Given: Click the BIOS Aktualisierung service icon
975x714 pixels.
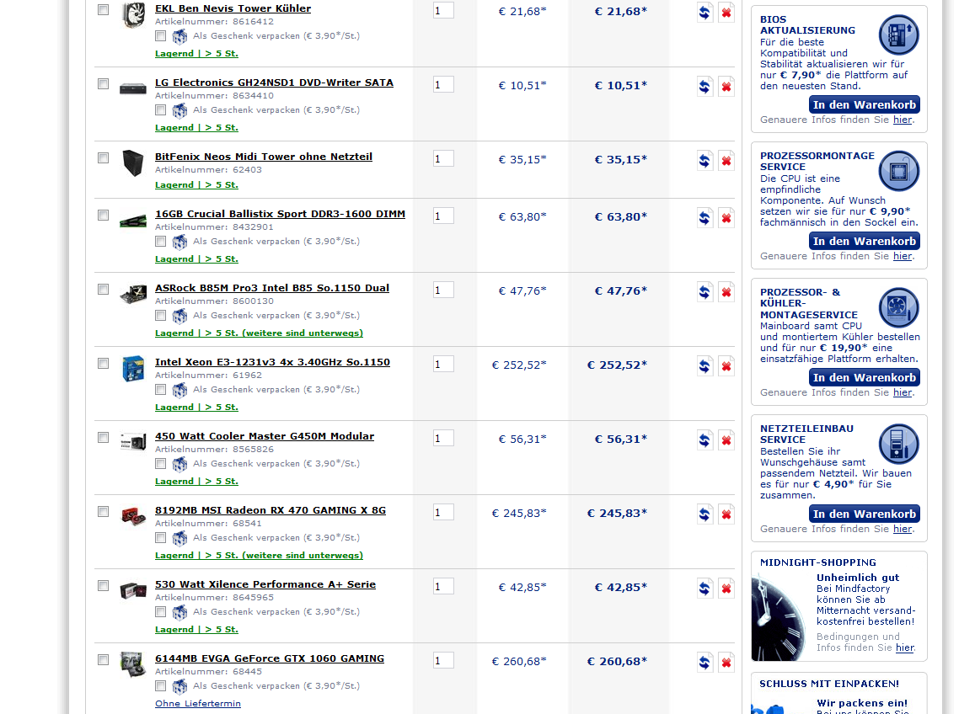Looking at the screenshot, I should [898, 35].
